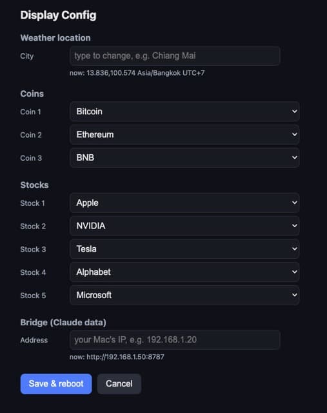This screenshot has width=327, height=413.
Task: Open the Coin 2 Ethereum dropdown
Action: click(x=184, y=135)
